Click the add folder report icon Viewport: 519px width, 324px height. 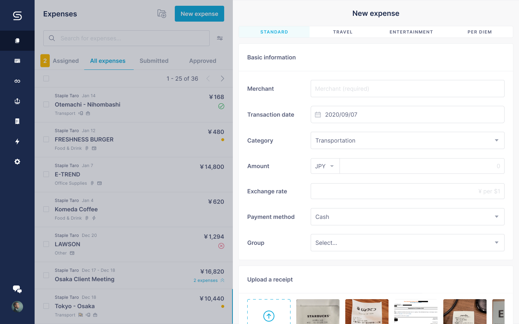click(x=162, y=14)
